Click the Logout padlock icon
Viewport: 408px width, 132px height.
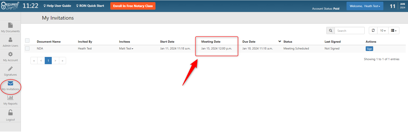pyautogui.click(x=10, y=113)
